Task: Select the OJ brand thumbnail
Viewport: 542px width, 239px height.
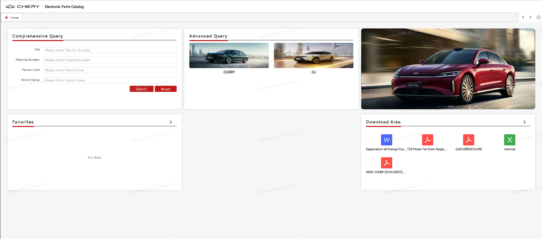Action: tap(313, 56)
